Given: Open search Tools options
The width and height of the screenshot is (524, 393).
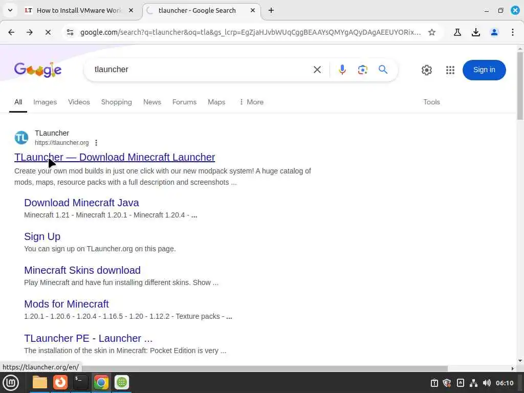Looking at the screenshot, I should tap(431, 102).
